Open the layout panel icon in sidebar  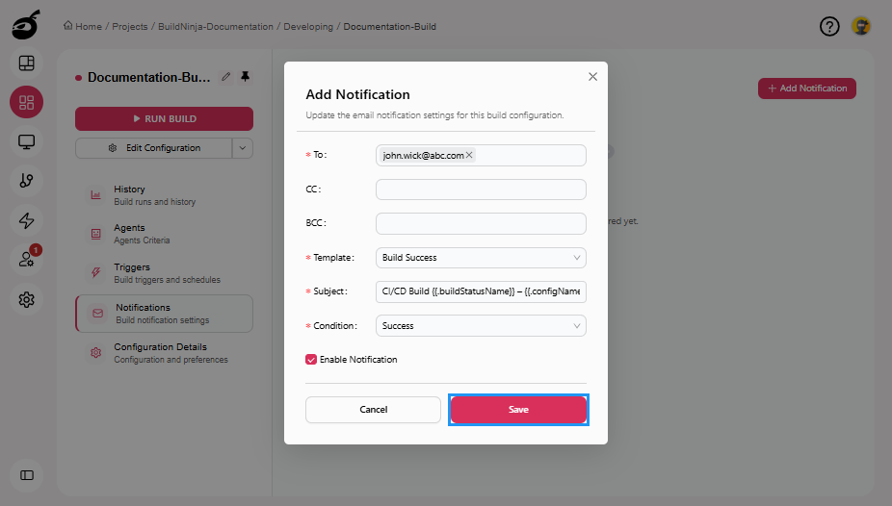click(x=26, y=63)
